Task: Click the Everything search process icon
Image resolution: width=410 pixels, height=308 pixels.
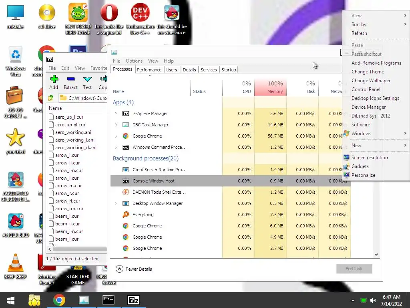Action: point(125,215)
